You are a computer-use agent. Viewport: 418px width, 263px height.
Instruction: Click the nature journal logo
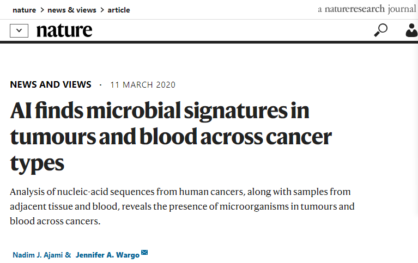click(x=64, y=30)
